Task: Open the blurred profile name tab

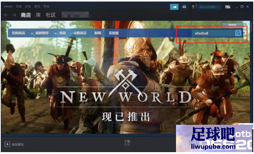Action: (76, 15)
